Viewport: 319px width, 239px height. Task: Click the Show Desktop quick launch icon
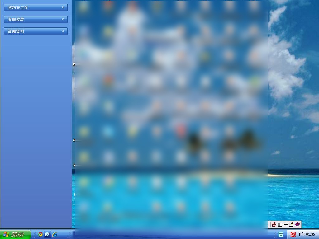47,234
